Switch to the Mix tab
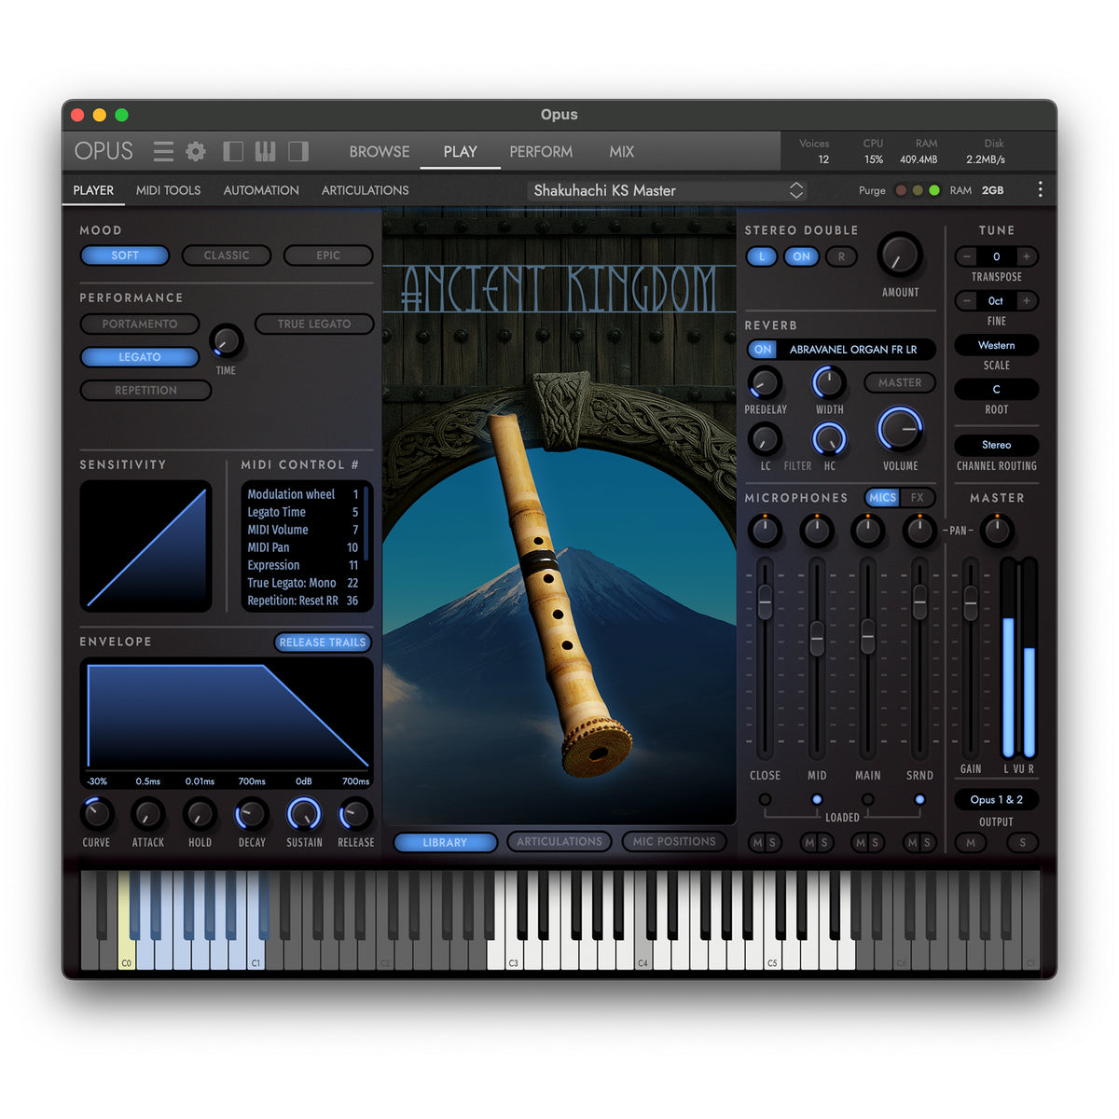 622,151
